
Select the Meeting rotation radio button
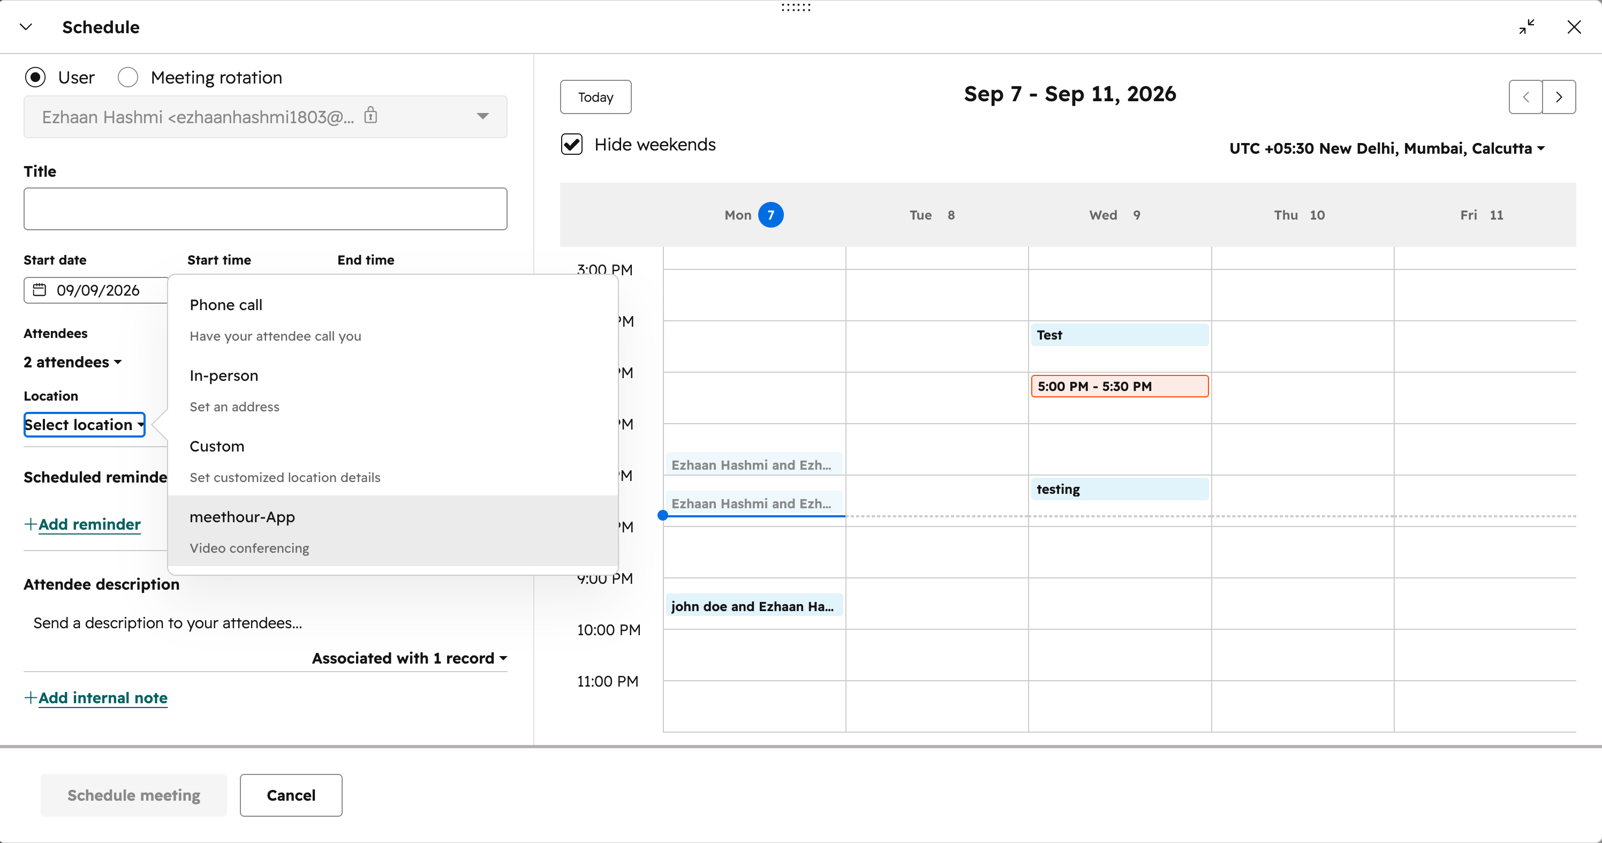point(128,77)
